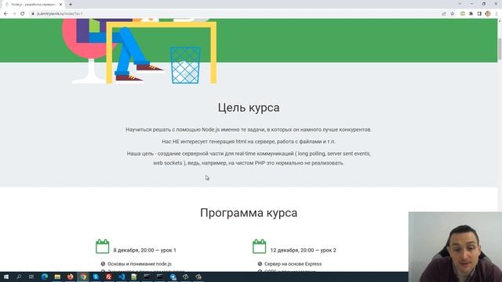The height and width of the screenshot is (282, 502).
Task: Open the Extensions puzzle menu
Action: [x=471, y=14]
